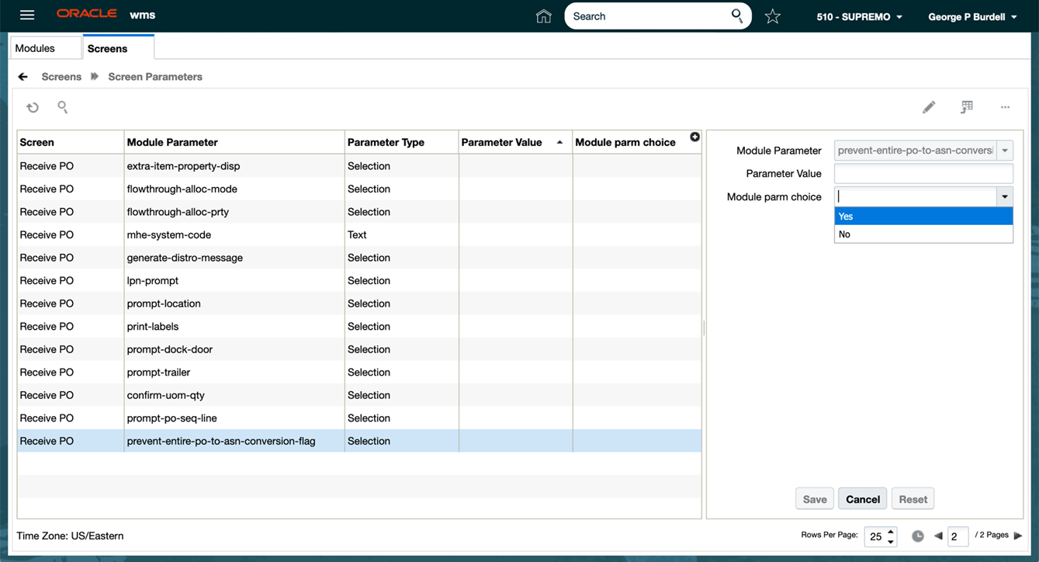Click the add column plus icon

(x=694, y=137)
